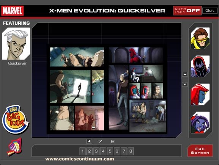219x165 pixels.
Task: Click the Kids WB logo
Action: 14,147
